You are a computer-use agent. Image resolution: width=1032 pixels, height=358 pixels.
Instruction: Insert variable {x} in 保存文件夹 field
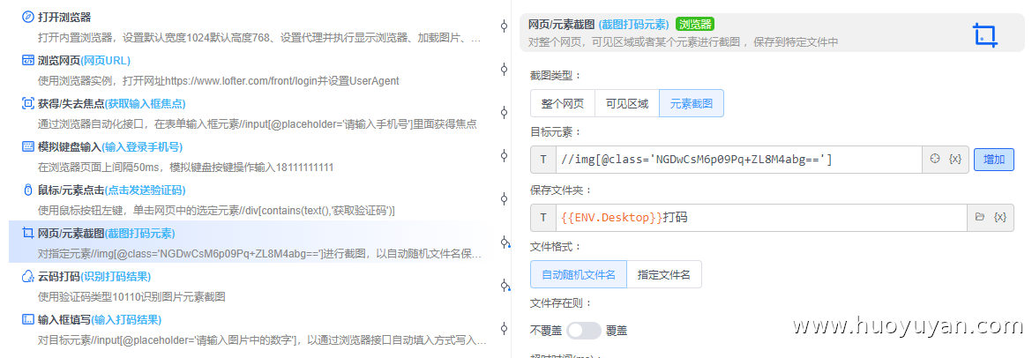1000,217
